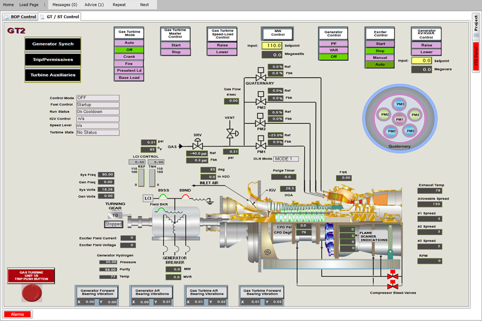482x321 pixels.
Task: Click the TG turning gear indicator
Action: click(115, 215)
